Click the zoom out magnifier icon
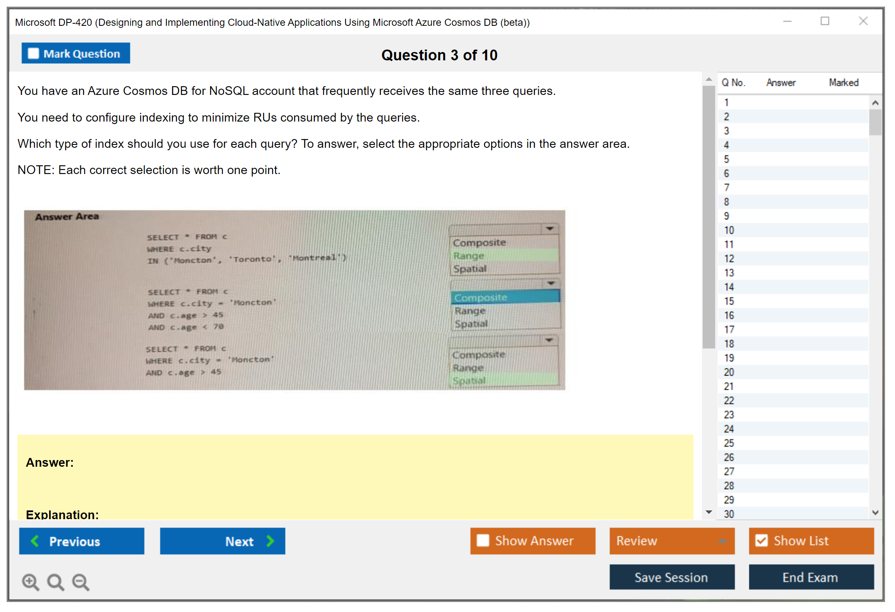 pos(81,582)
